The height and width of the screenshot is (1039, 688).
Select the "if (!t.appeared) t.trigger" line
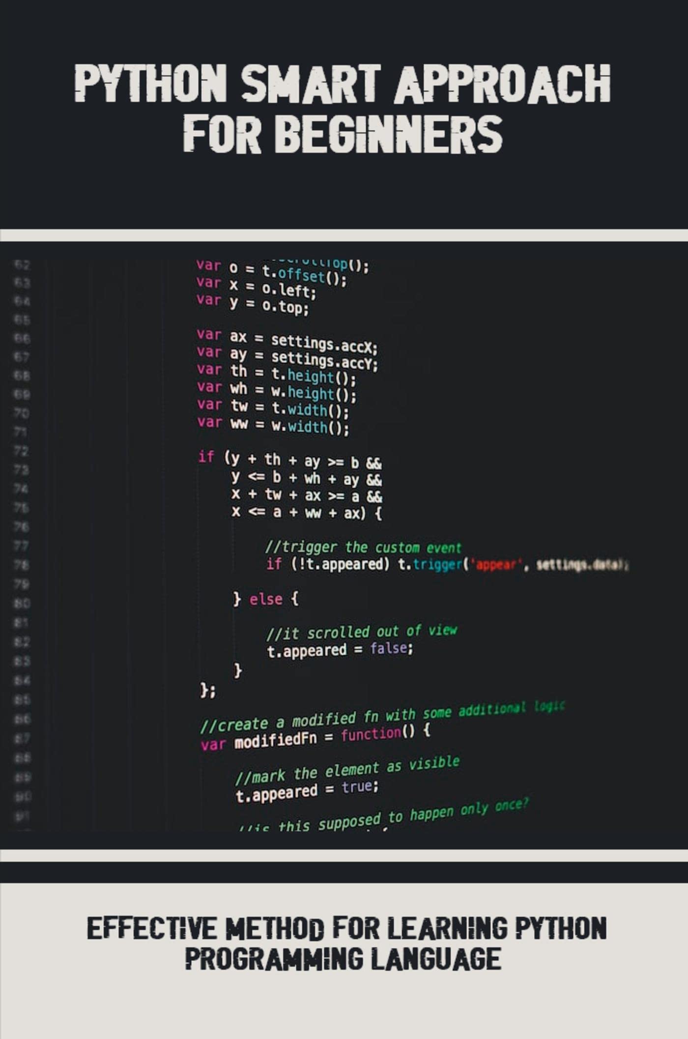coord(447,564)
